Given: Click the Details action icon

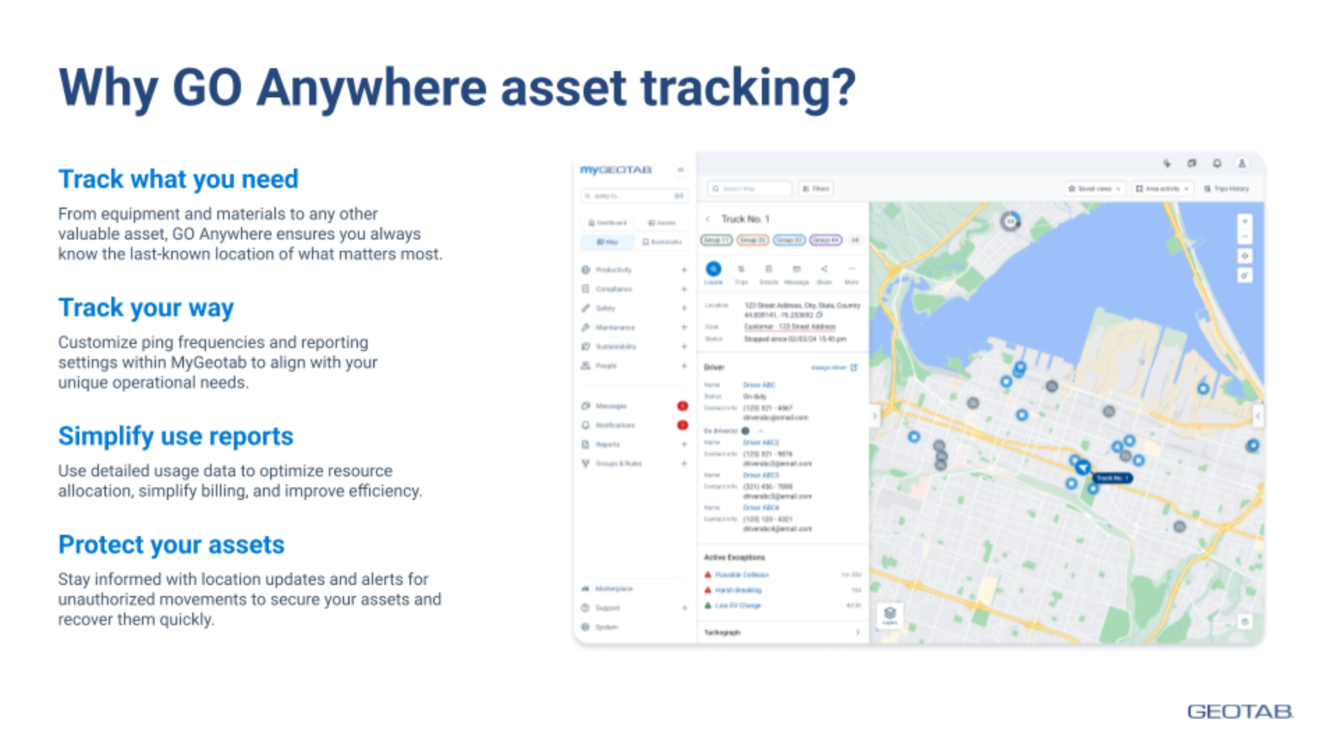Looking at the screenshot, I should 769,269.
